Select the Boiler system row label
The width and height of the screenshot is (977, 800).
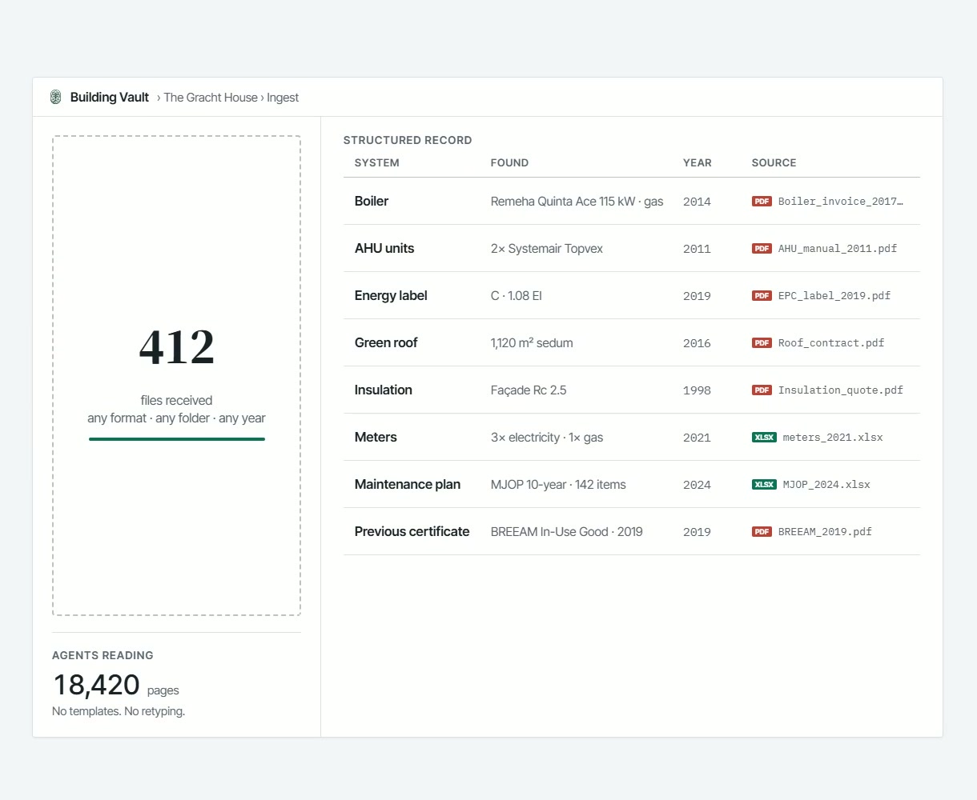(x=372, y=202)
